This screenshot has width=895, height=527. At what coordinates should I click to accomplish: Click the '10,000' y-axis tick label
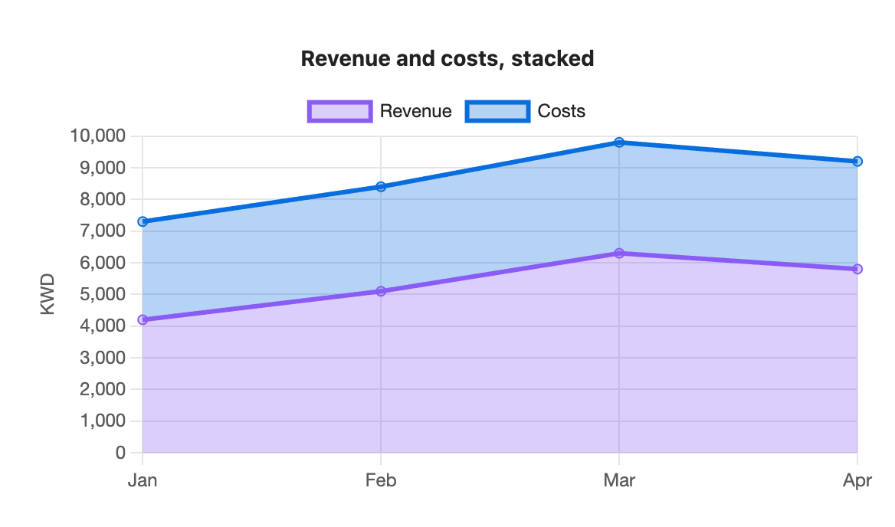(97, 136)
